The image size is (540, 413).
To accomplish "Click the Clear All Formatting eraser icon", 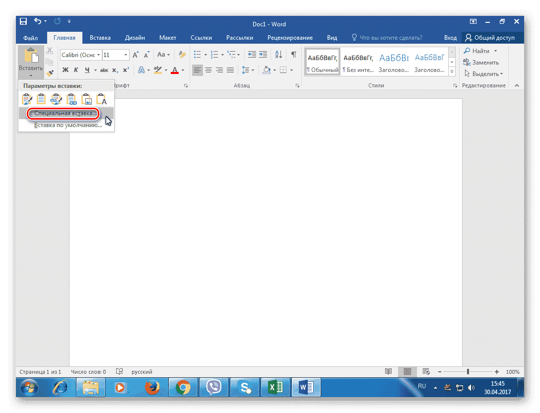I will click(182, 55).
